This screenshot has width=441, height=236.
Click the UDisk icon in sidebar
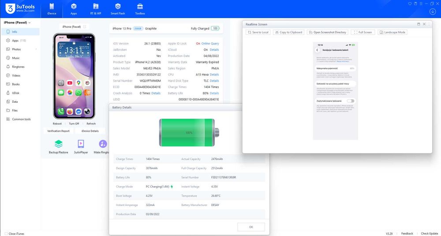pos(8,93)
